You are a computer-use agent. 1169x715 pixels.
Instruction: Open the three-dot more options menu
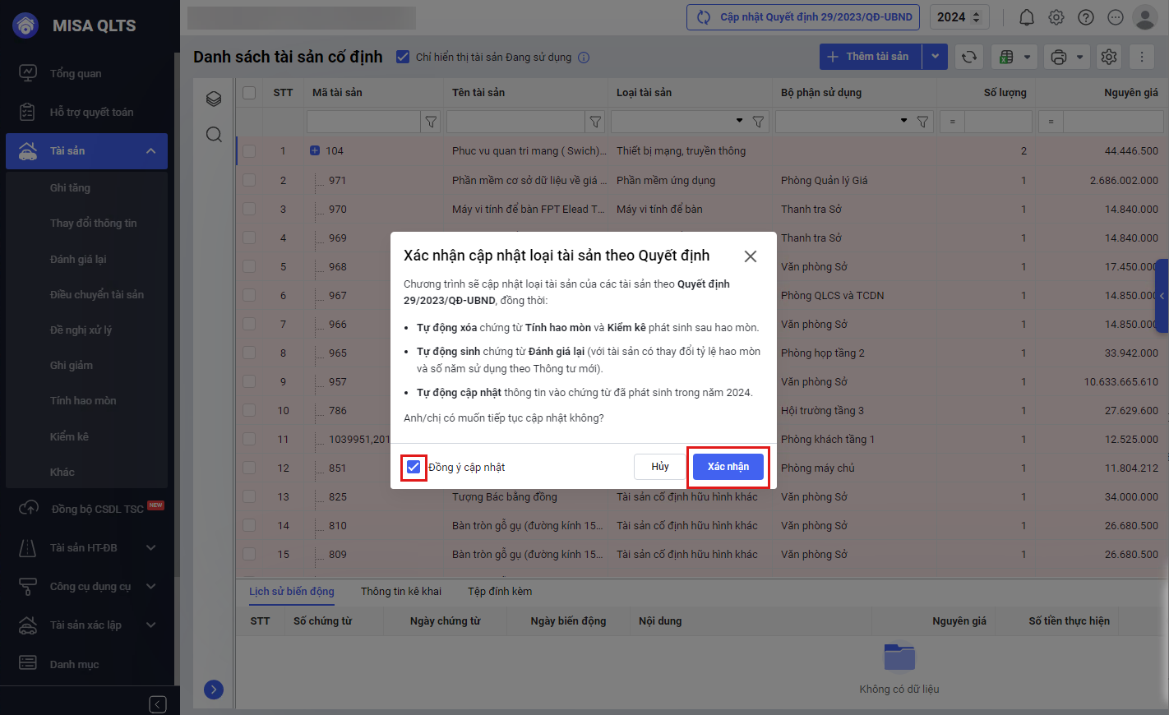(1142, 57)
